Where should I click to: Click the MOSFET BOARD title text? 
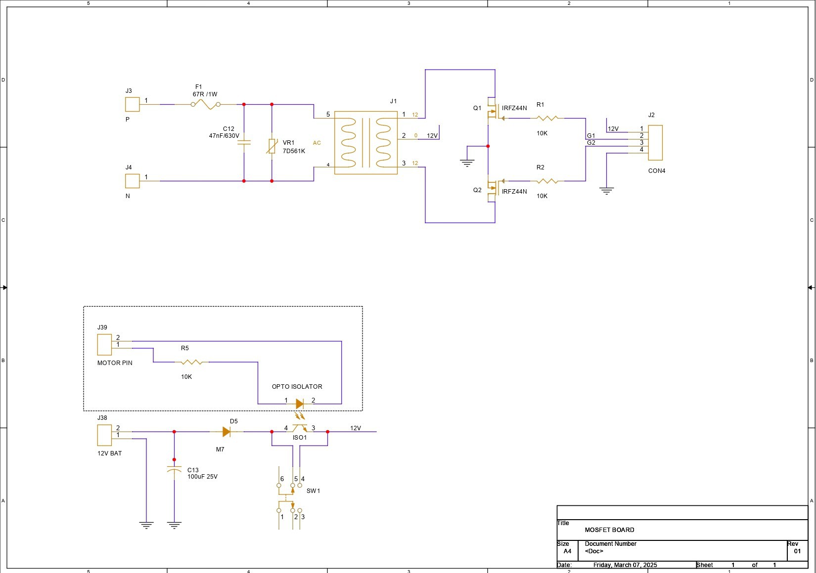click(x=609, y=530)
